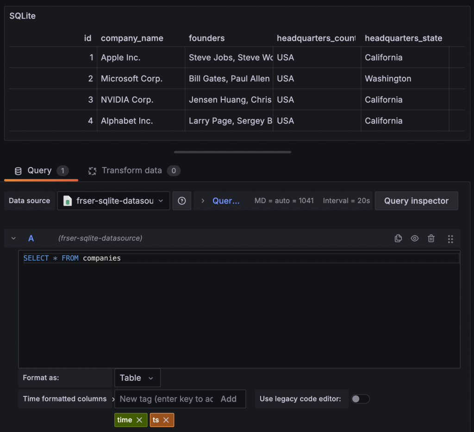Image resolution: width=474 pixels, height=432 pixels.
Task: Click the Quer... options link
Action: click(226, 201)
